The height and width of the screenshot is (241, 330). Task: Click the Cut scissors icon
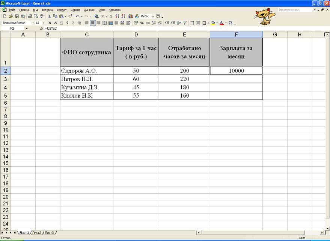(x=49, y=17)
